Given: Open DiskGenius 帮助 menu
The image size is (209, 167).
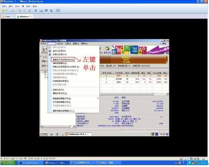Looking at the screenshot, I should [x=84, y=43].
